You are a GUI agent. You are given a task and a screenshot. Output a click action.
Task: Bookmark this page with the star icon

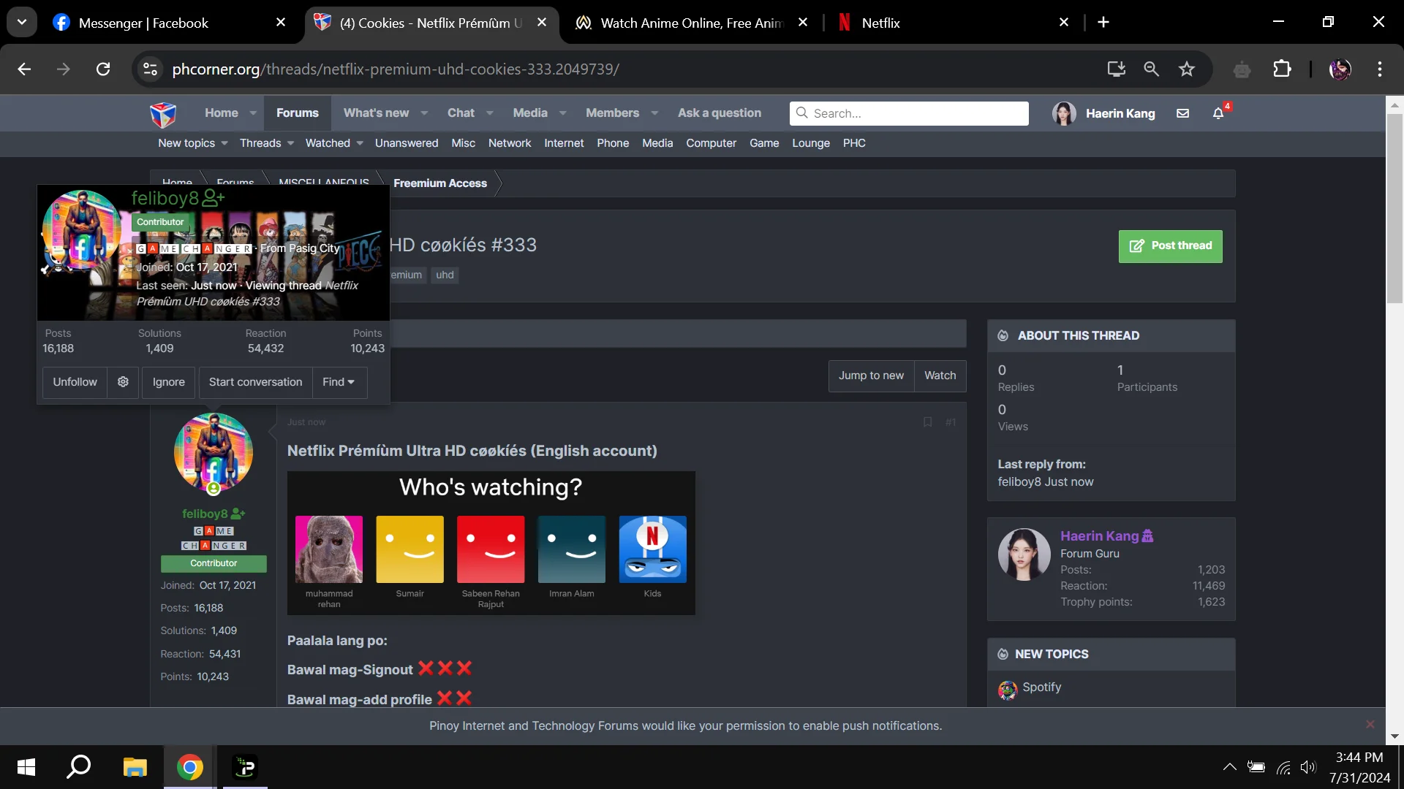(x=1186, y=69)
